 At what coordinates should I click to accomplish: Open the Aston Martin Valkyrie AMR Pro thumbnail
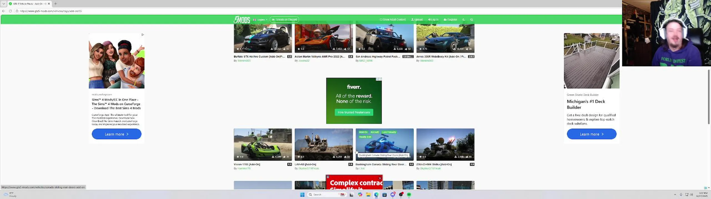[324, 38]
